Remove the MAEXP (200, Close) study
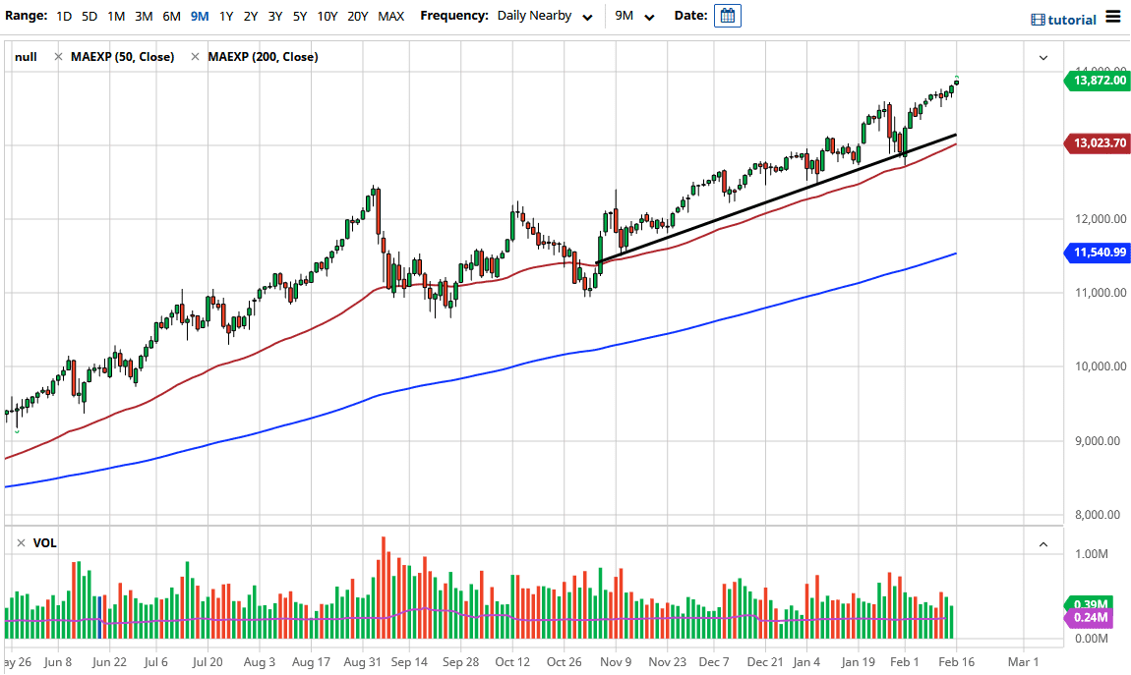The height and width of the screenshot is (675, 1131). click(196, 56)
